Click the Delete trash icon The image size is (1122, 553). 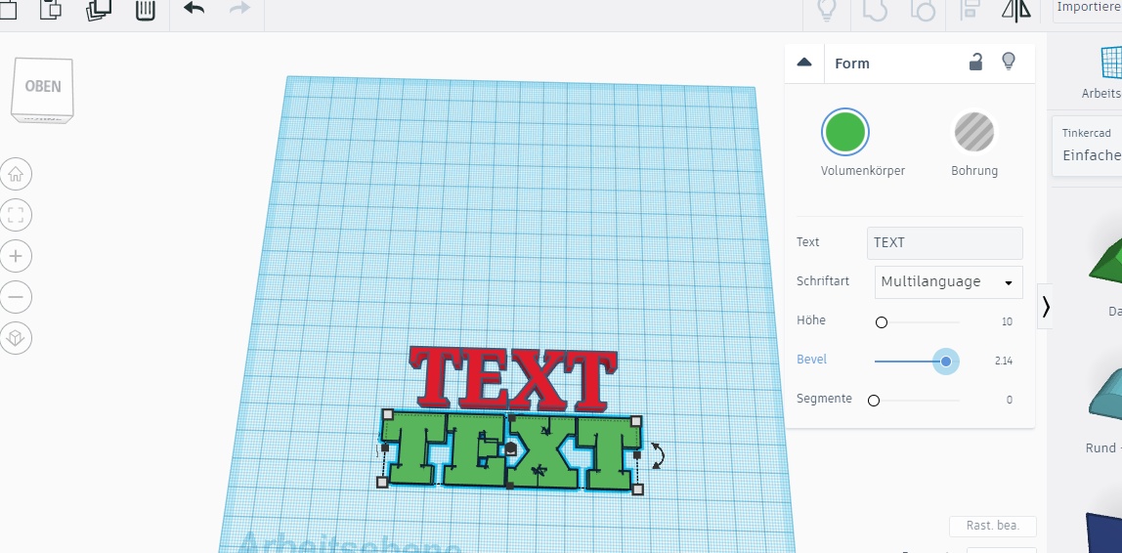[146, 10]
